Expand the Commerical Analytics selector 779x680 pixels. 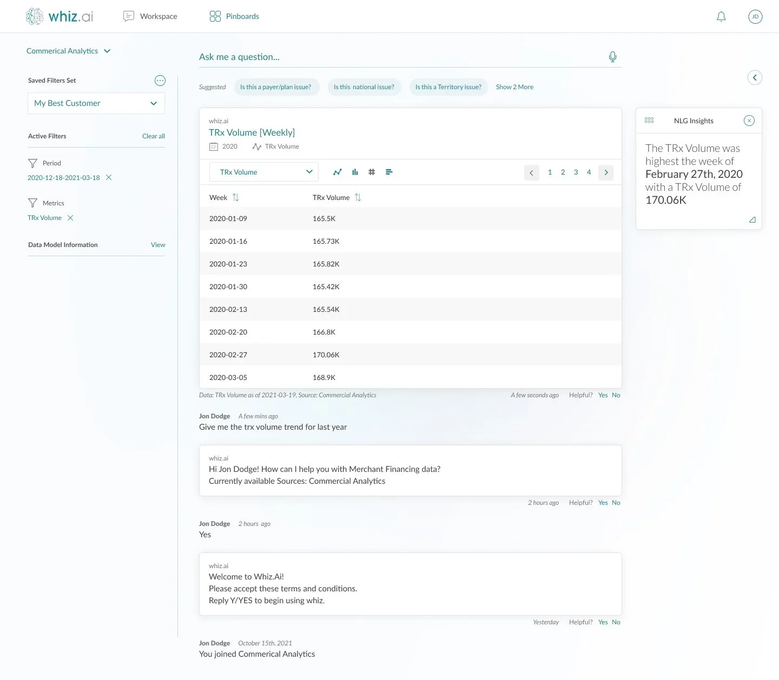[69, 51]
